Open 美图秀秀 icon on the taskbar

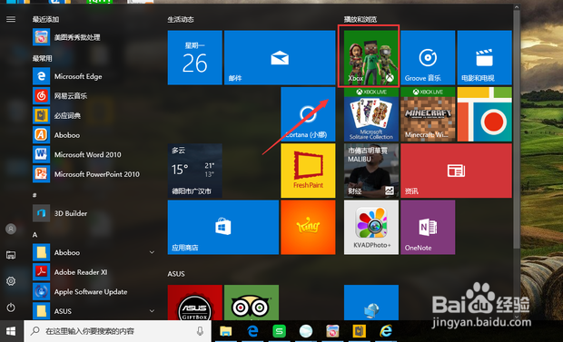point(332,331)
